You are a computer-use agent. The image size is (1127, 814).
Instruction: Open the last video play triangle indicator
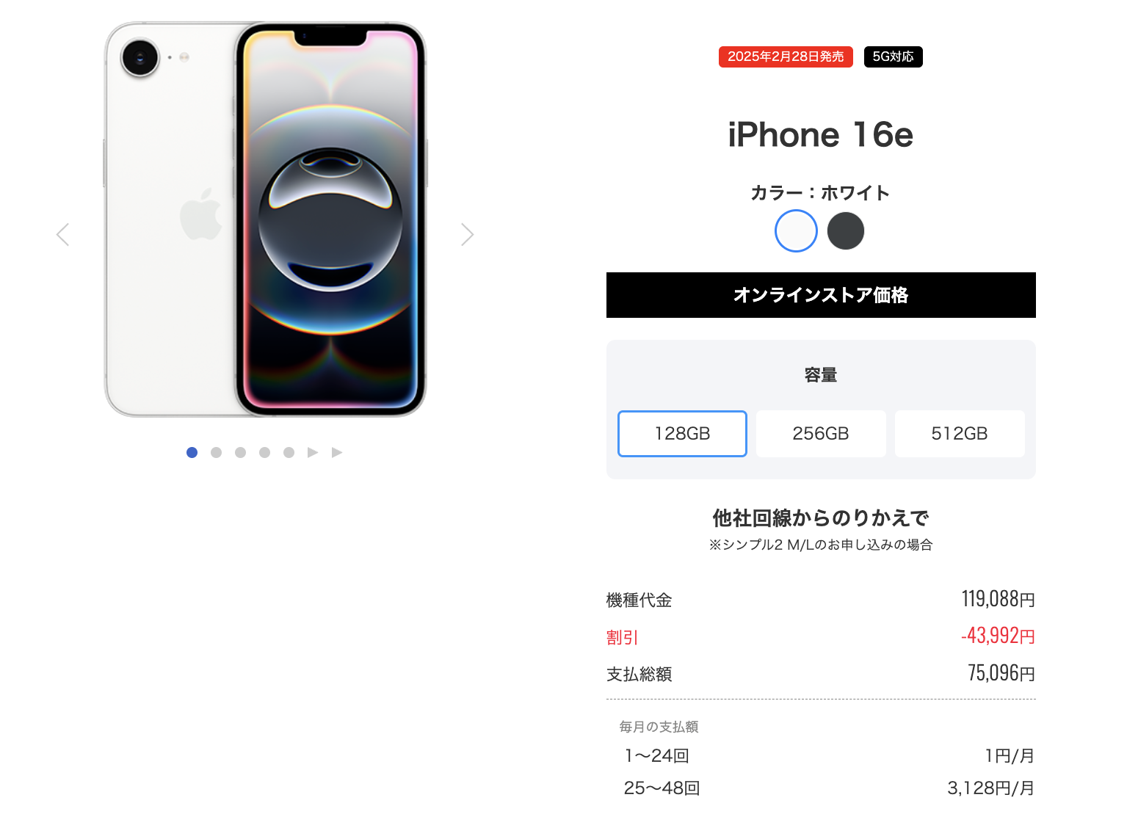tap(337, 452)
